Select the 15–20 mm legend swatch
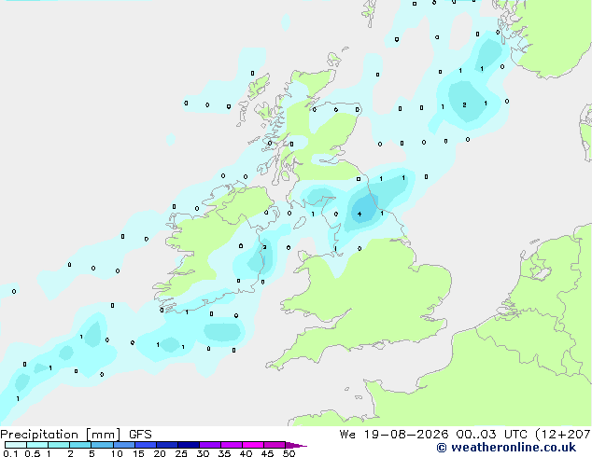 (x=145, y=445)
